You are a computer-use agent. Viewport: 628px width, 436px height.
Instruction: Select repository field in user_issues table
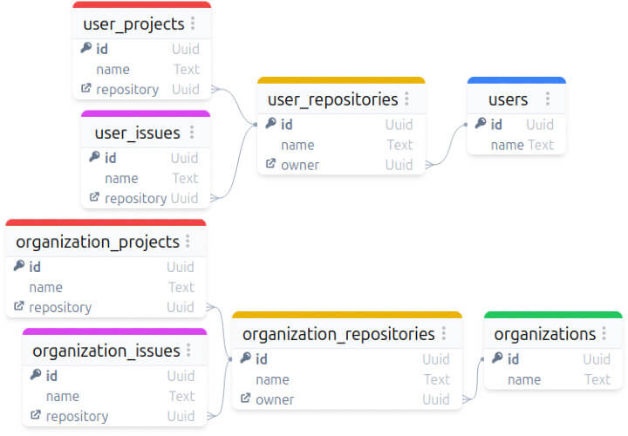pyautogui.click(x=135, y=198)
